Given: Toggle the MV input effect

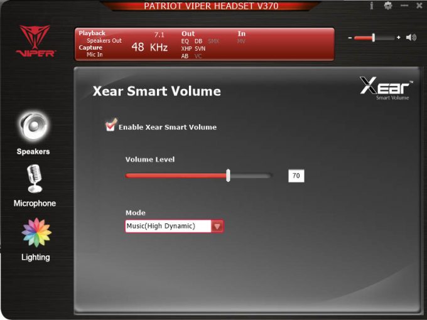Looking at the screenshot, I should tap(241, 41).
